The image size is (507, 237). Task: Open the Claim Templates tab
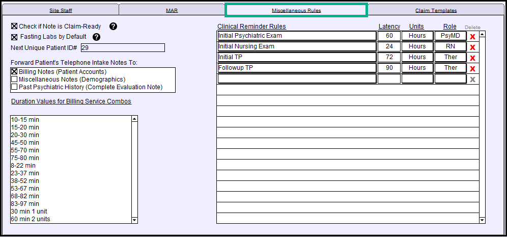click(436, 10)
